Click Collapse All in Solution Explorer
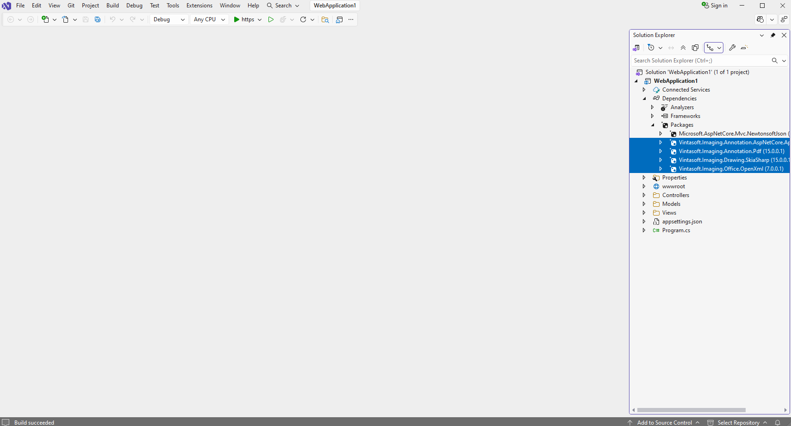This screenshot has height=426, width=791. (x=683, y=48)
